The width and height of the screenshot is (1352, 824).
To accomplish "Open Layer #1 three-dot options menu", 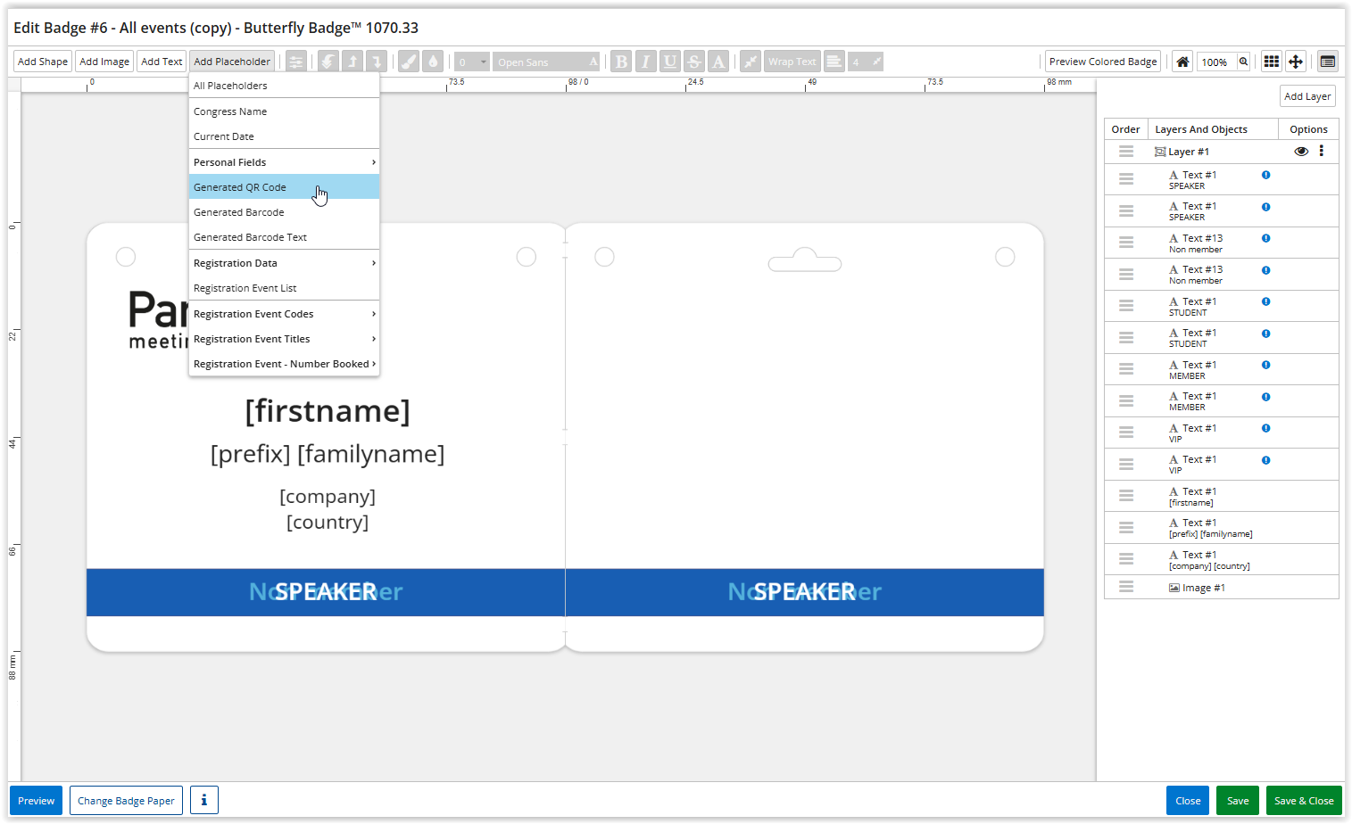I will (1322, 152).
